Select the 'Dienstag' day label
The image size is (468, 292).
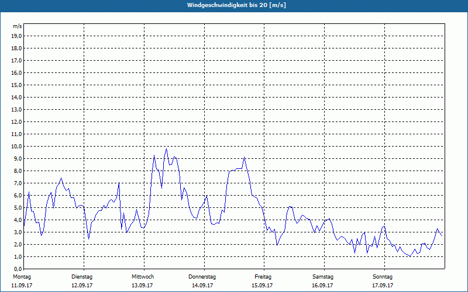(82, 277)
